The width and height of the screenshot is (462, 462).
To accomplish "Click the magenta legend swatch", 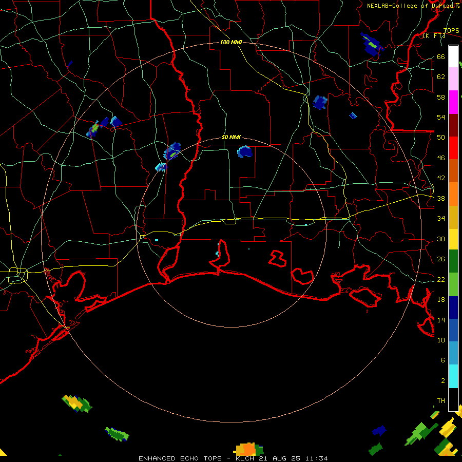I will pyautogui.click(x=453, y=102).
